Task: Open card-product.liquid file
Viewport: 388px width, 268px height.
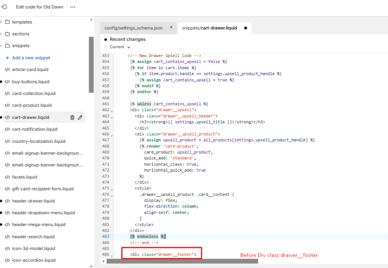Action: pyautogui.click(x=32, y=105)
